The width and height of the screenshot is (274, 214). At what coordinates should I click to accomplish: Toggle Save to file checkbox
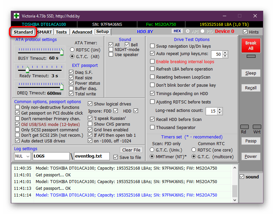point(115,157)
